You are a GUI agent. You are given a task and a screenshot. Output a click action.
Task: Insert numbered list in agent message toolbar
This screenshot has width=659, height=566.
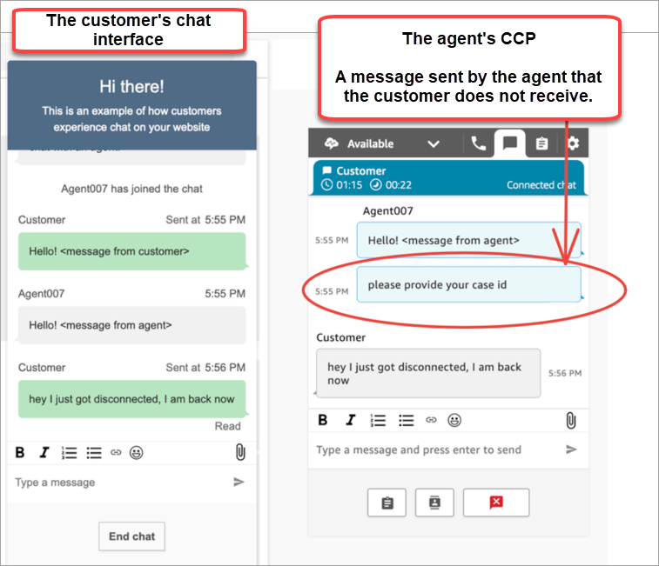(x=378, y=420)
